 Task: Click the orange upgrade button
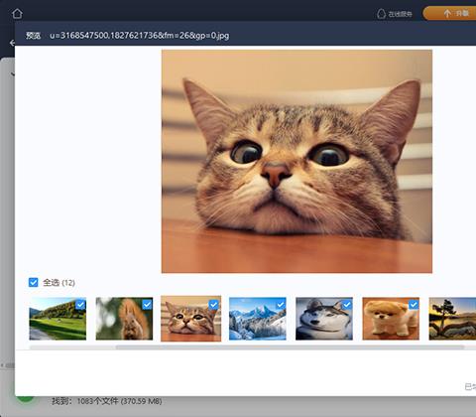pos(449,13)
